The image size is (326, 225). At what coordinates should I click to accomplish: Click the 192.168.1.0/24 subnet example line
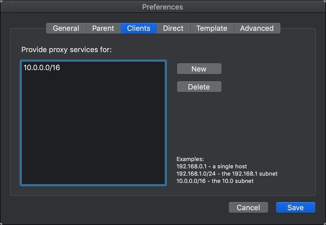(227, 173)
